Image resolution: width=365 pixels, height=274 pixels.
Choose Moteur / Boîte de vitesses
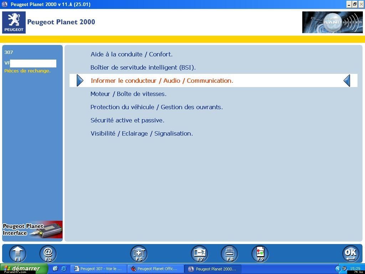pos(128,94)
